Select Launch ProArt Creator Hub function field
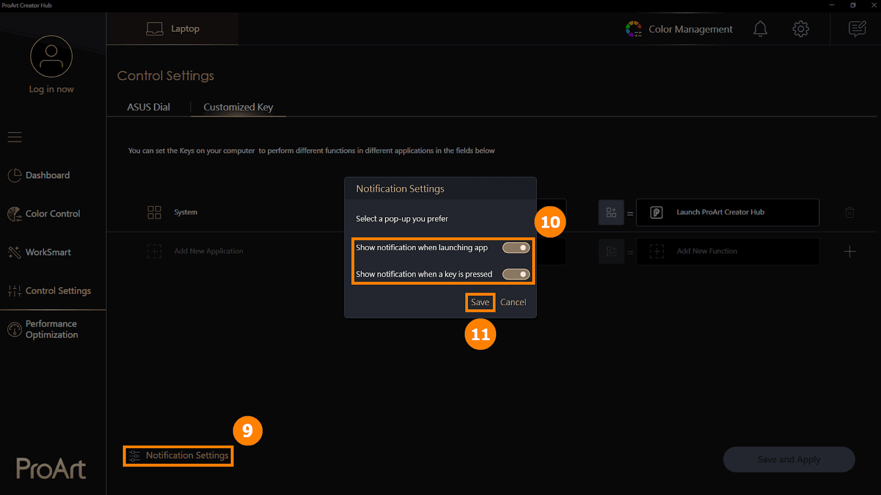This screenshot has height=495, width=881. (727, 212)
